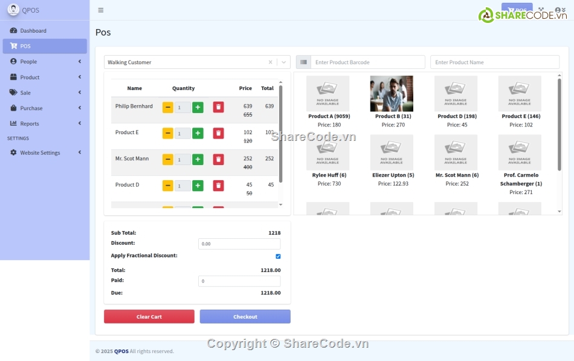
Task: Open the user account icon top right
Action: 557,10
